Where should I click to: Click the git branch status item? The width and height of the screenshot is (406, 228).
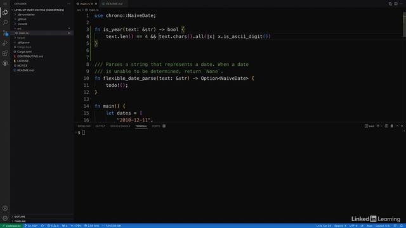click(31, 226)
